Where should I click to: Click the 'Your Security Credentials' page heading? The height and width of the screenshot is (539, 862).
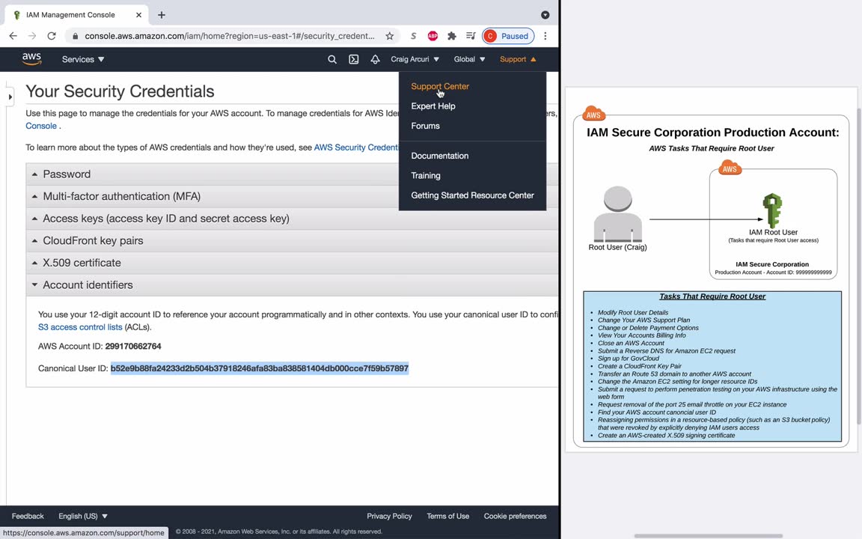(x=120, y=91)
